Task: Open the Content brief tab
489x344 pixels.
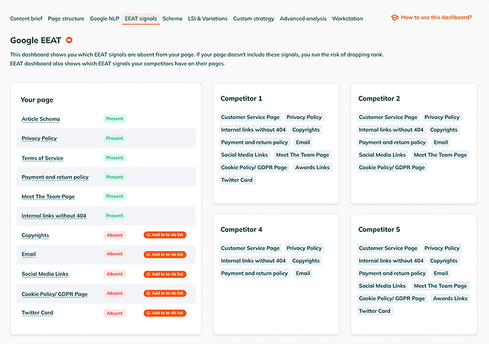Action: click(26, 19)
